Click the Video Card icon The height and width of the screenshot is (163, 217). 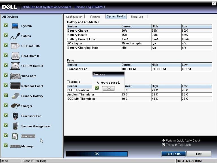coord(15,76)
